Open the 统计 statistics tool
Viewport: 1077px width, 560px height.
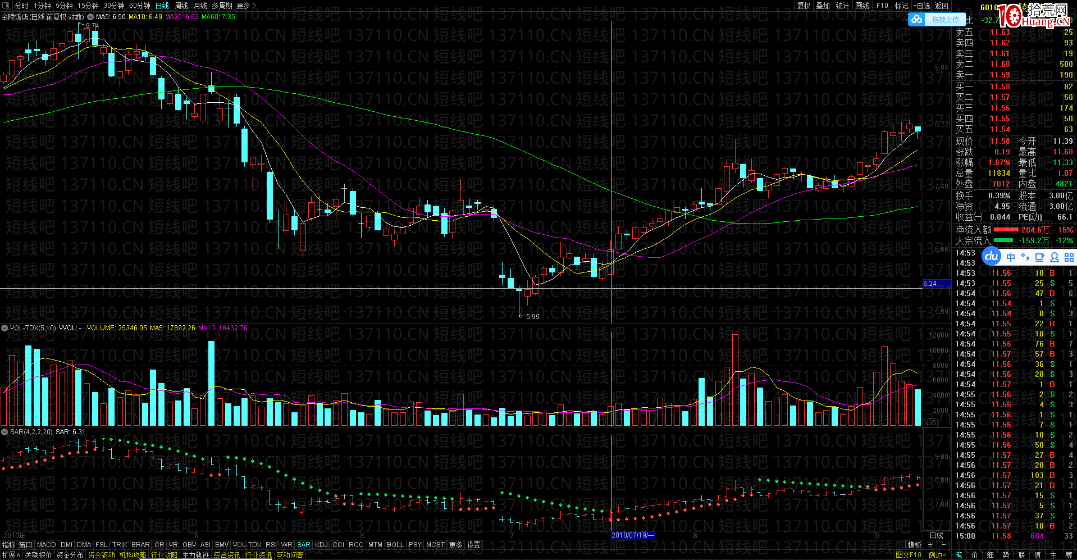pyautogui.click(x=842, y=6)
